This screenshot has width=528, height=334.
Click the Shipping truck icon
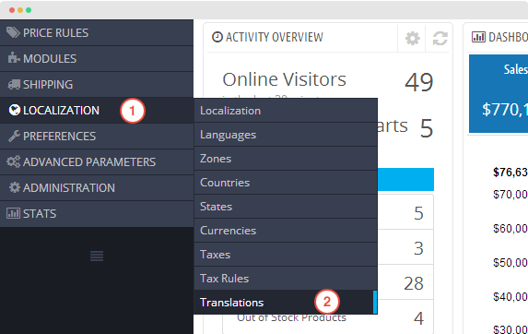14,84
